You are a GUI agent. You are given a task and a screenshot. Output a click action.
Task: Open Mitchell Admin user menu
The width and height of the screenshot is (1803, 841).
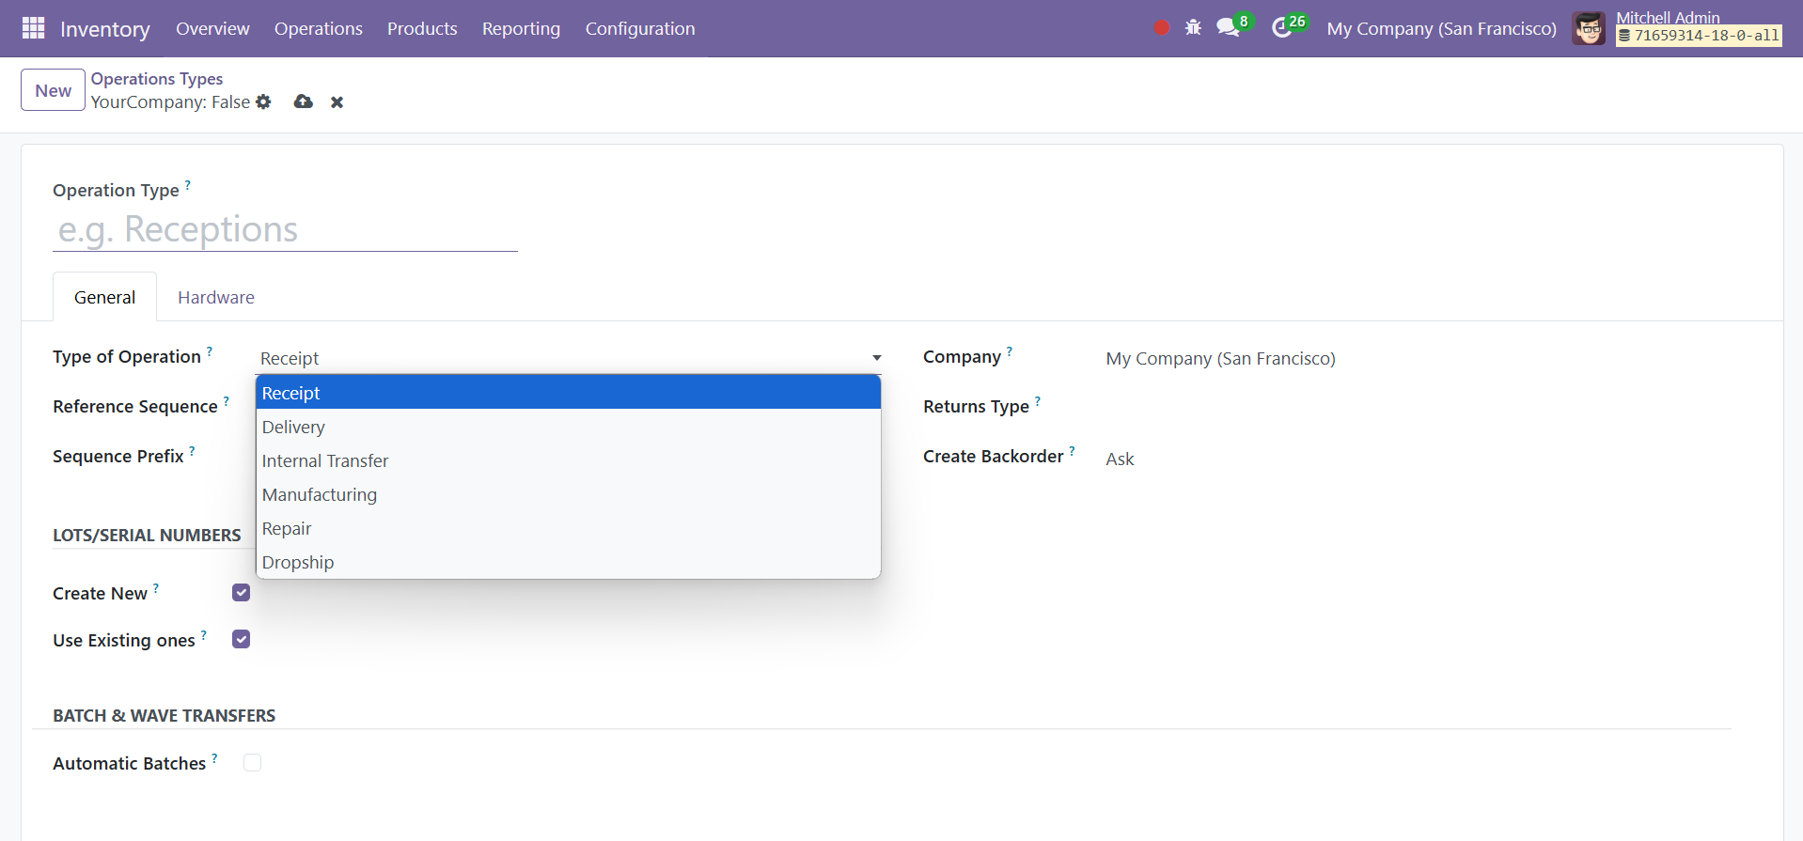tap(1678, 28)
